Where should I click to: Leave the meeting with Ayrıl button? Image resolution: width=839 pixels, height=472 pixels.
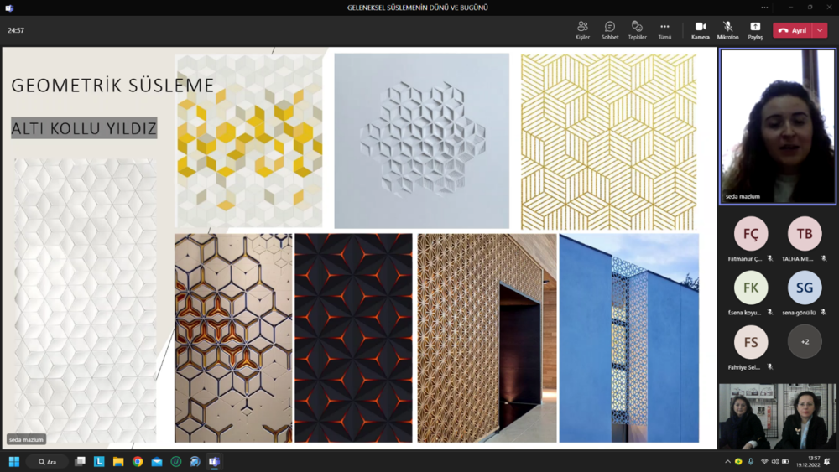(x=793, y=30)
